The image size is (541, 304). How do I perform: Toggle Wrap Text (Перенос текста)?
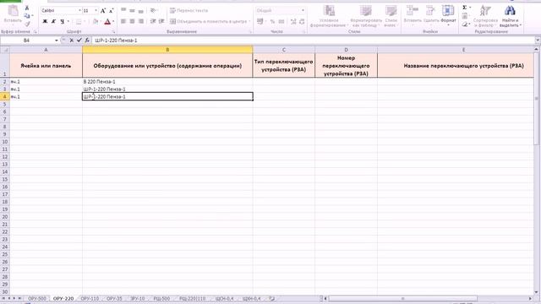189,11
